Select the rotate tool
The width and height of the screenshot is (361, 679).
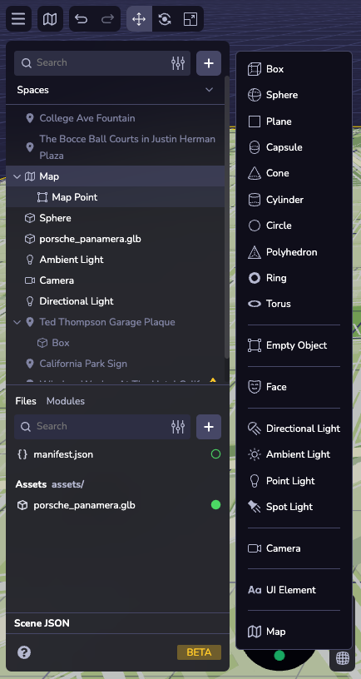click(165, 19)
